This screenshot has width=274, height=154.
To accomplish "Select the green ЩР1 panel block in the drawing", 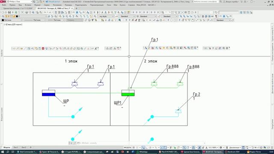I will [x=128, y=93].
